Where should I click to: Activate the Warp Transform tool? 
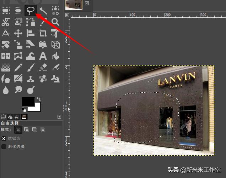tap(31, 56)
